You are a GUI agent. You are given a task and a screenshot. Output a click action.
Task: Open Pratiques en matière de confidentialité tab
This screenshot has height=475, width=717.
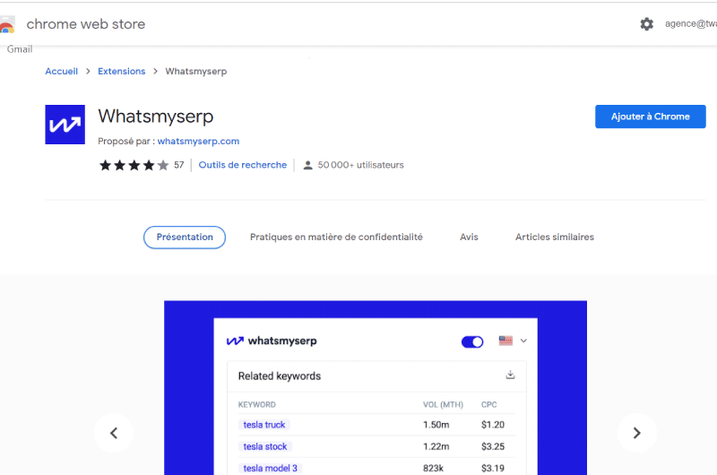[x=336, y=237]
